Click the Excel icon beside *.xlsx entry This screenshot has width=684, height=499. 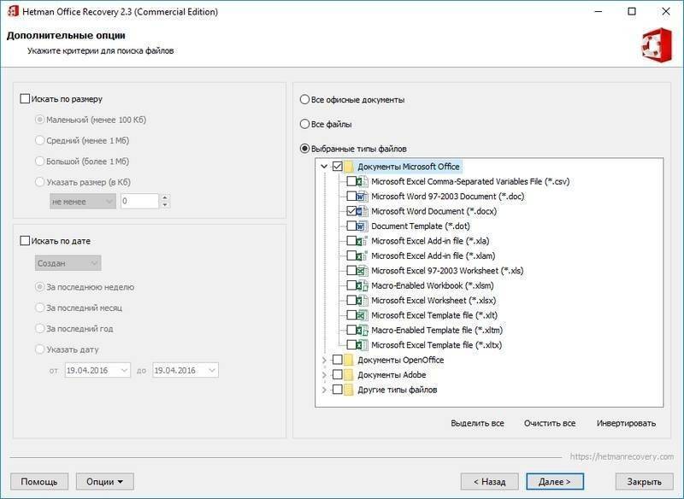pos(363,300)
